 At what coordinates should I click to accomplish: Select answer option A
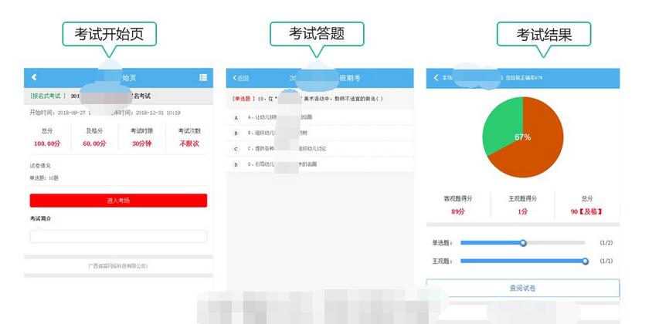coord(236,117)
